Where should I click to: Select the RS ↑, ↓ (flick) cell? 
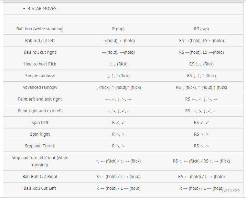(x=201, y=64)
